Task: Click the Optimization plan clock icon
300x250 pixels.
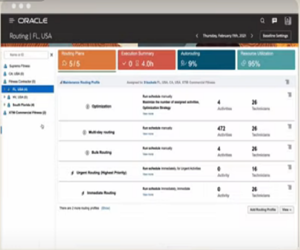Action: point(87,106)
